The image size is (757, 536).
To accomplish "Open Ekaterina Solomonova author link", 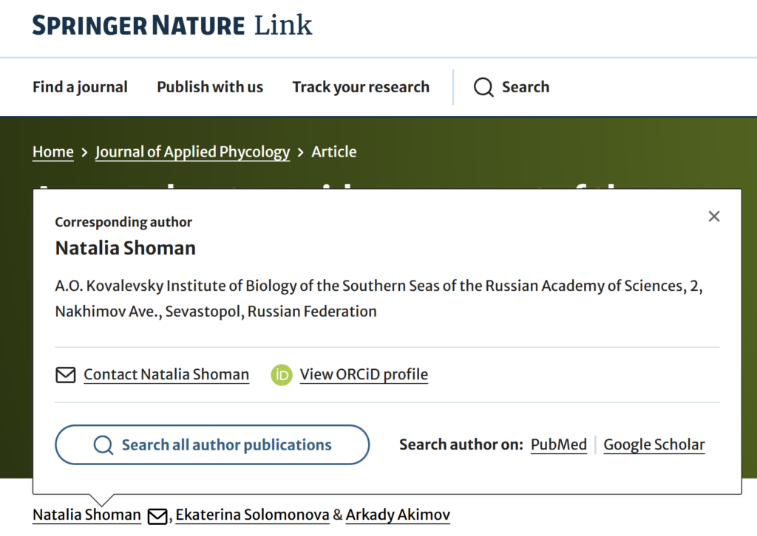I will (x=253, y=515).
